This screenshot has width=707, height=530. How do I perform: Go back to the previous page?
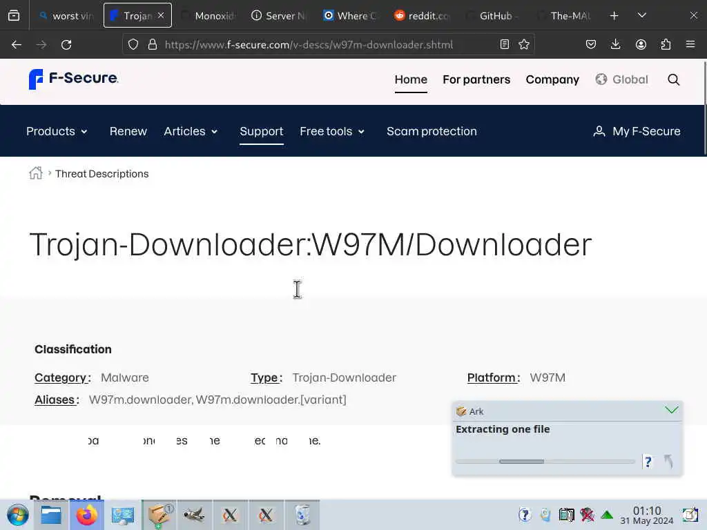coord(17,45)
